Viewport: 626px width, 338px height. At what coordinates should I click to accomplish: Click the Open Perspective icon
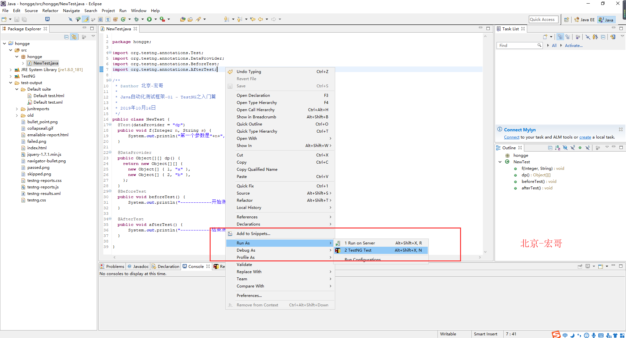pyautogui.click(x=567, y=20)
